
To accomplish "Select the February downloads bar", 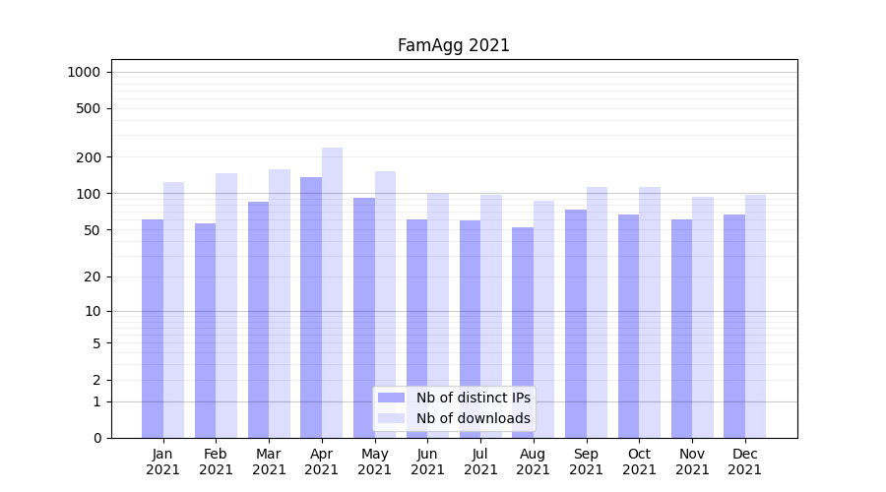I will (x=226, y=305).
